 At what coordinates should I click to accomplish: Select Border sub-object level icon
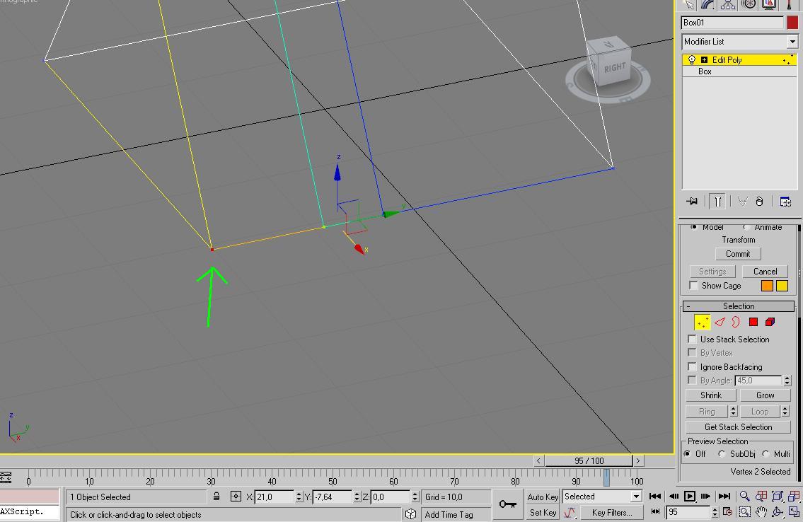[x=736, y=322]
